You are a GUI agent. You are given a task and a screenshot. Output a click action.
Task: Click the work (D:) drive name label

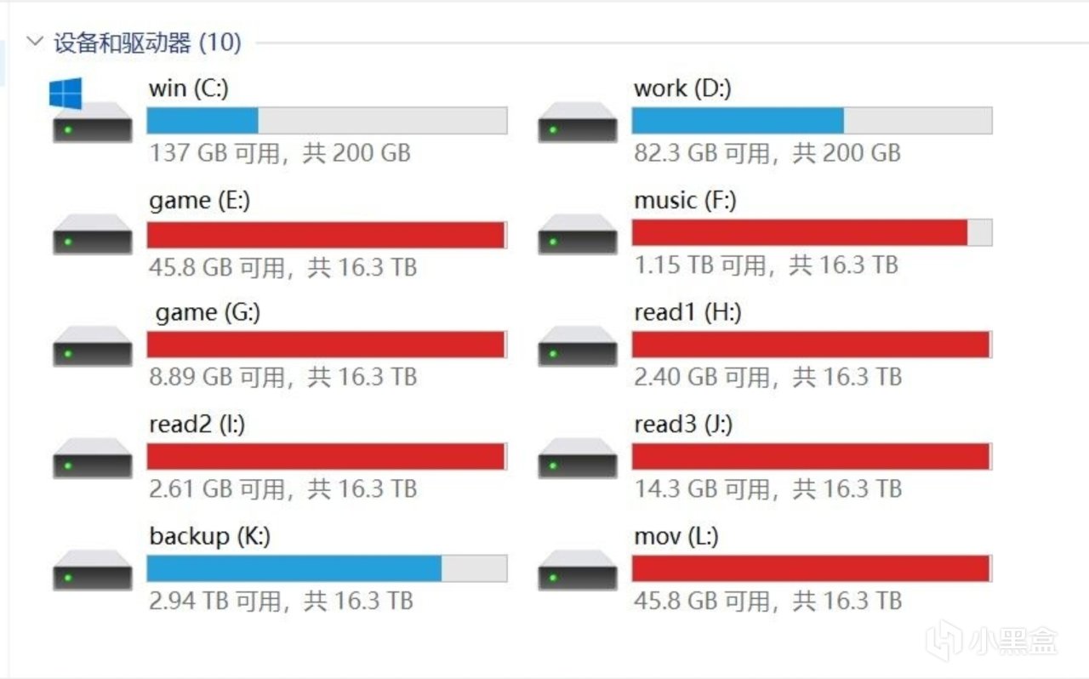tap(682, 88)
